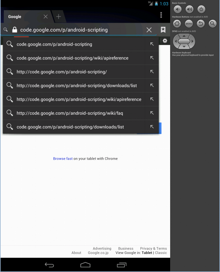Close the Google tab
The width and height of the screenshot is (220, 272).
[46, 16]
